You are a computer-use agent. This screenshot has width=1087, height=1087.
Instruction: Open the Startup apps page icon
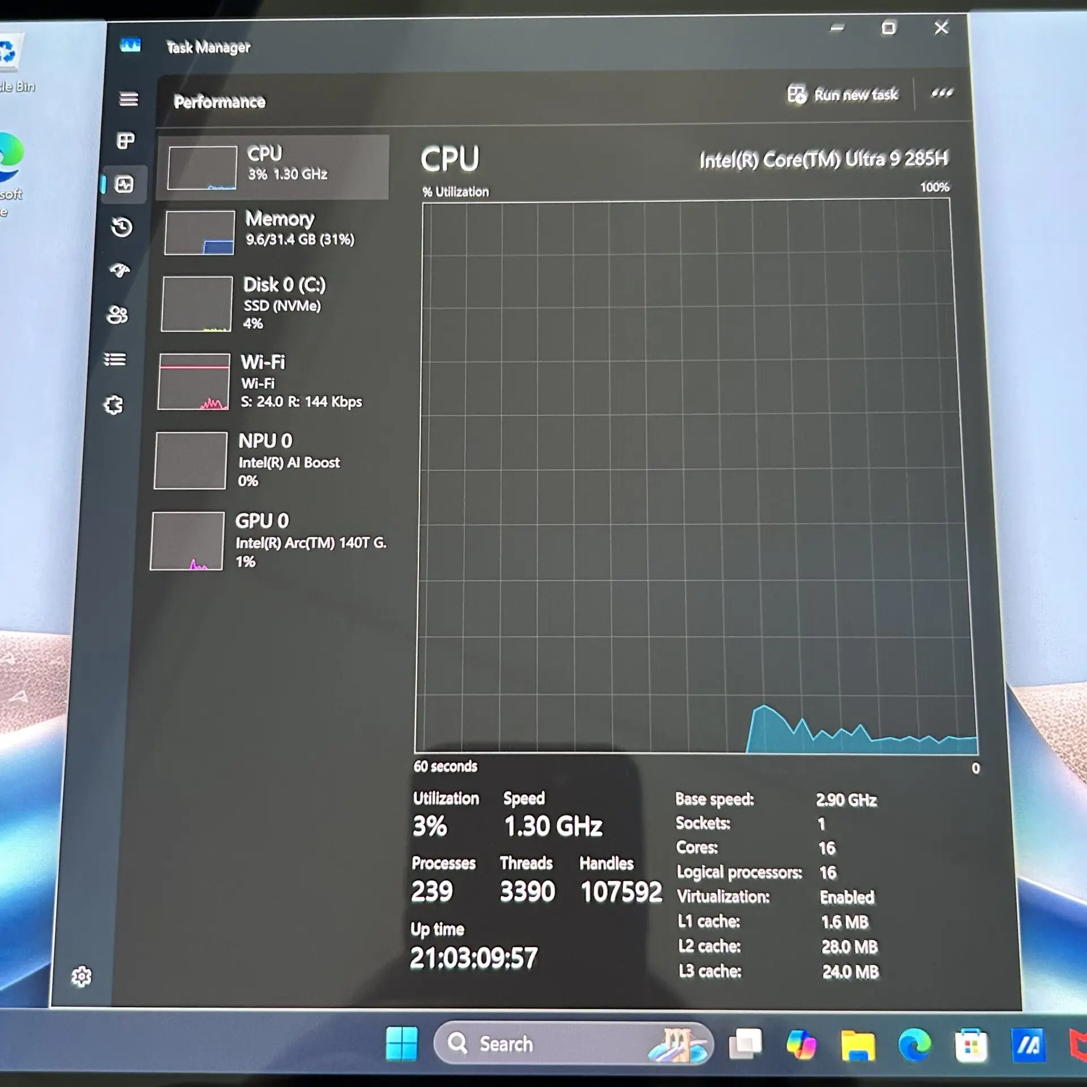click(x=119, y=270)
